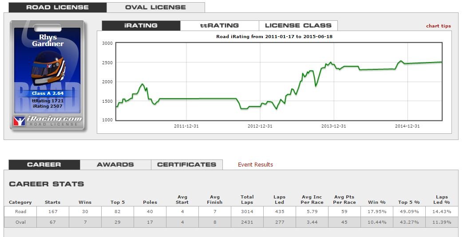Click the iRacing.com logo on license card

pos(48,120)
